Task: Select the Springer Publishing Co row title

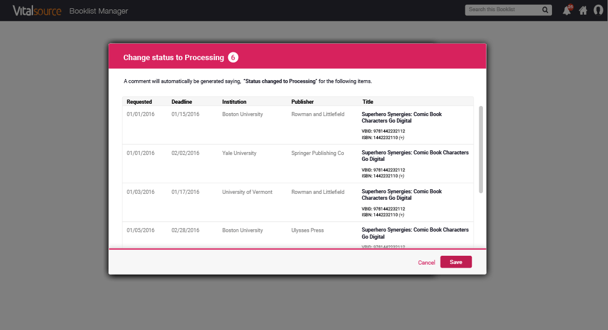Action: (415, 156)
